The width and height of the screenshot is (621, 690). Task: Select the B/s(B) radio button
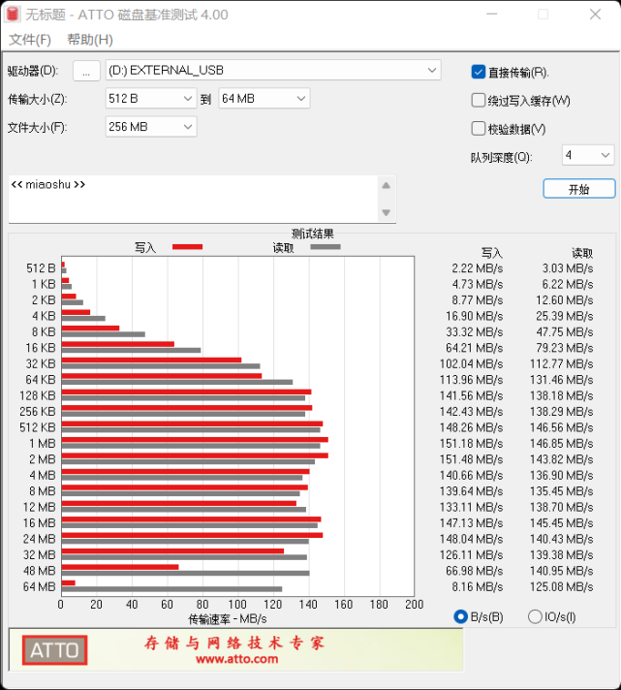tap(460, 616)
